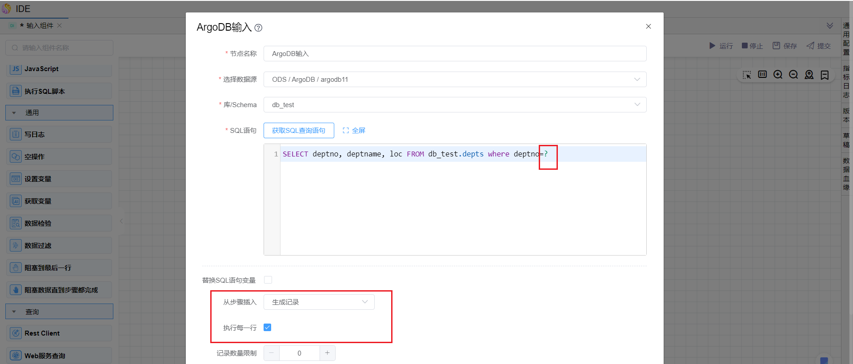Click the 运行 run icon in toolbar
The image size is (853, 364).
712,46
